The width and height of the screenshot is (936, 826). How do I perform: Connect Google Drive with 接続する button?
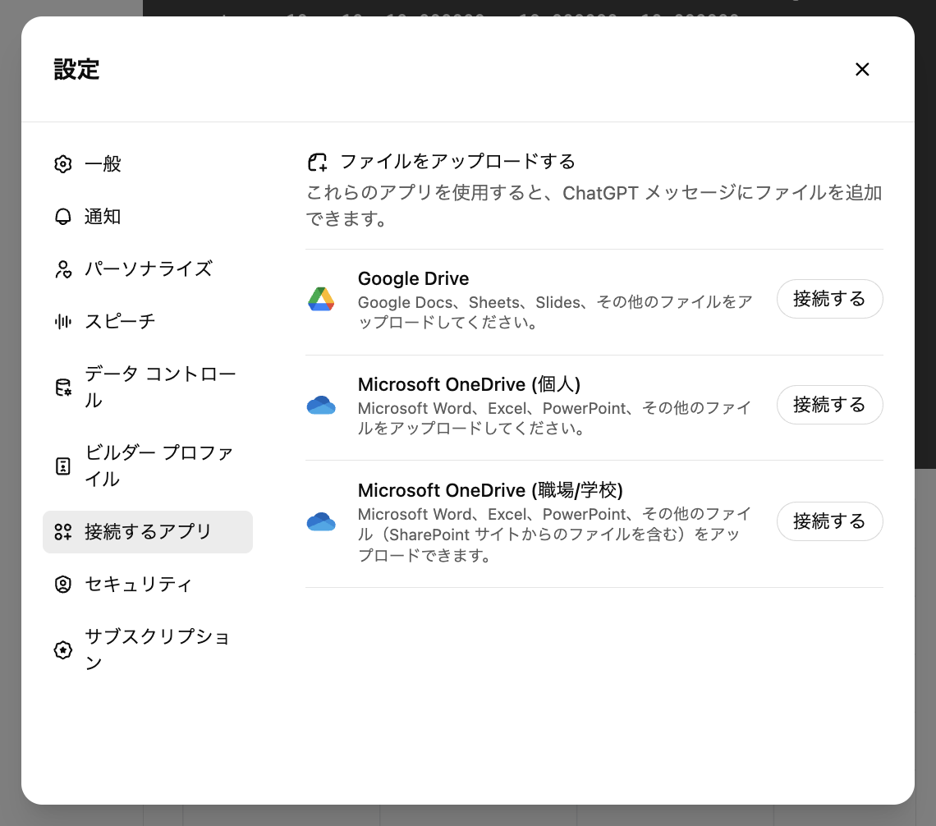pyautogui.click(x=830, y=299)
